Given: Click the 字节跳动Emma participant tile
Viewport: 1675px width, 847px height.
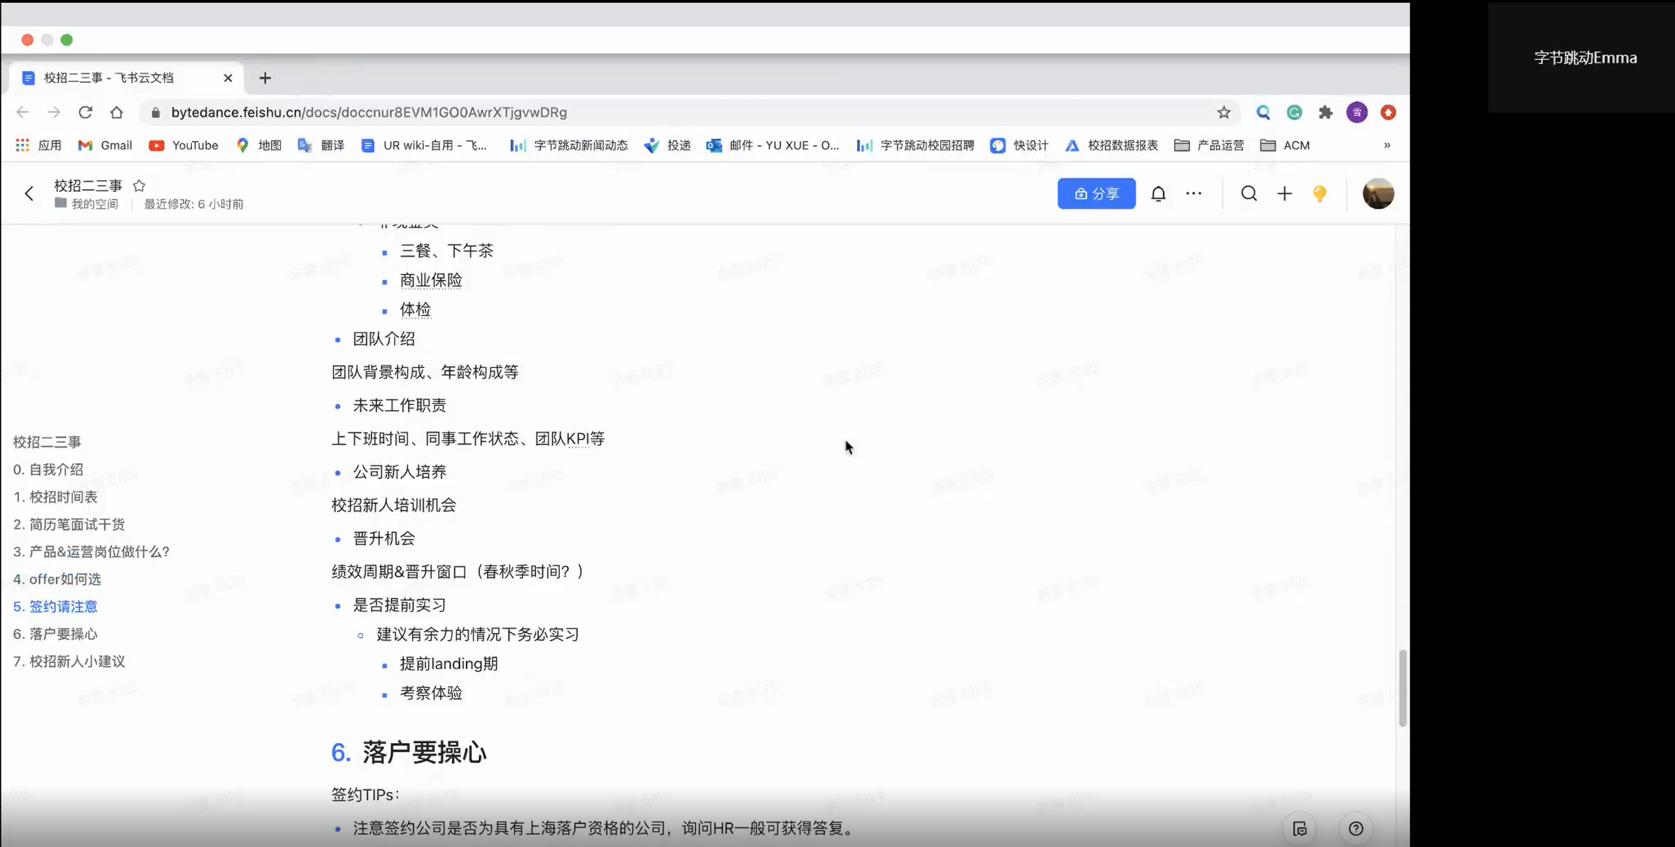Looking at the screenshot, I should tap(1581, 58).
